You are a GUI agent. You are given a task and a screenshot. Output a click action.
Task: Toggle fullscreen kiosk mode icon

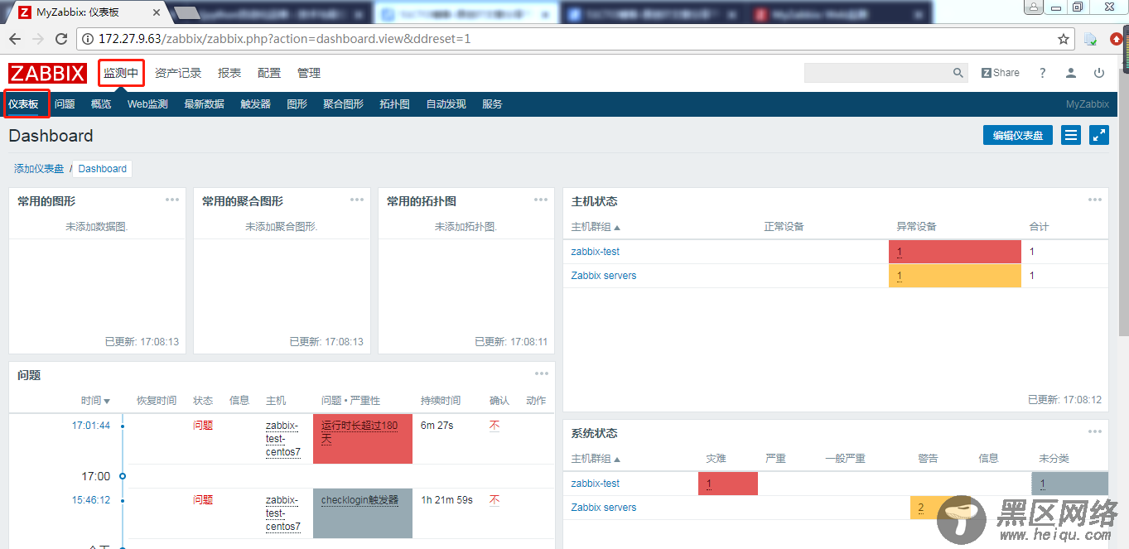tap(1099, 135)
